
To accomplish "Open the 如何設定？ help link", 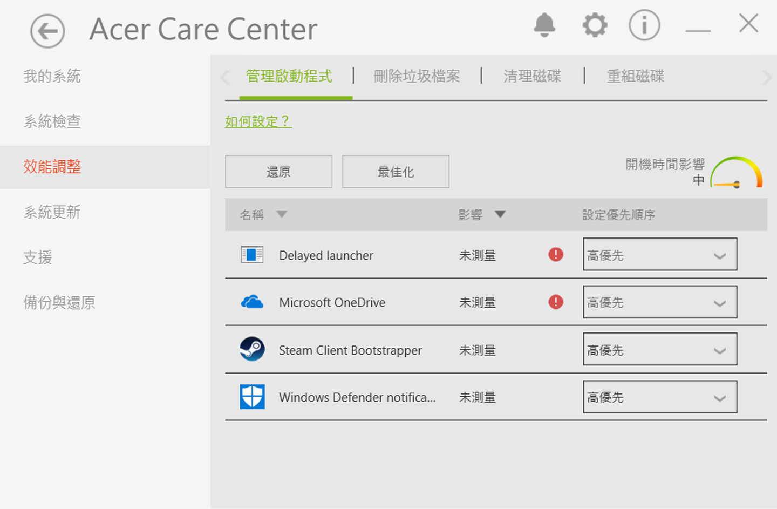I will point(258,121).
